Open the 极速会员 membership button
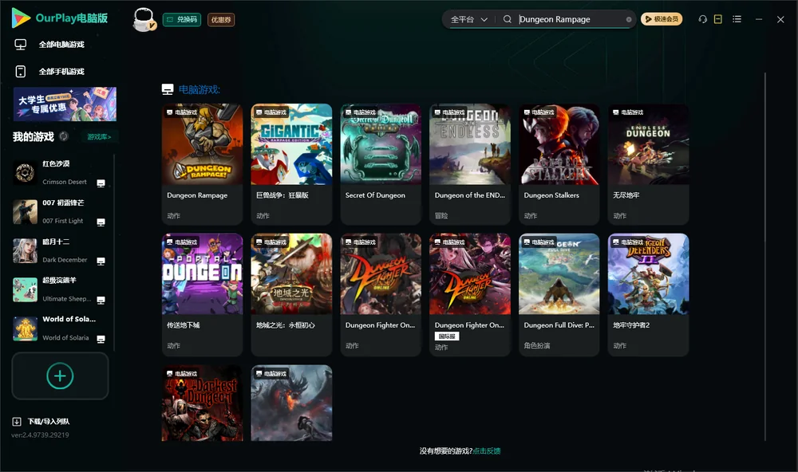798x472 pixels. click(661, 19)
